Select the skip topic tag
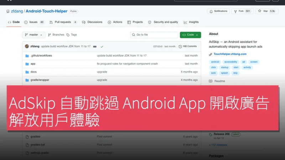This screenshot has height=160, width=285. point(235,73)
